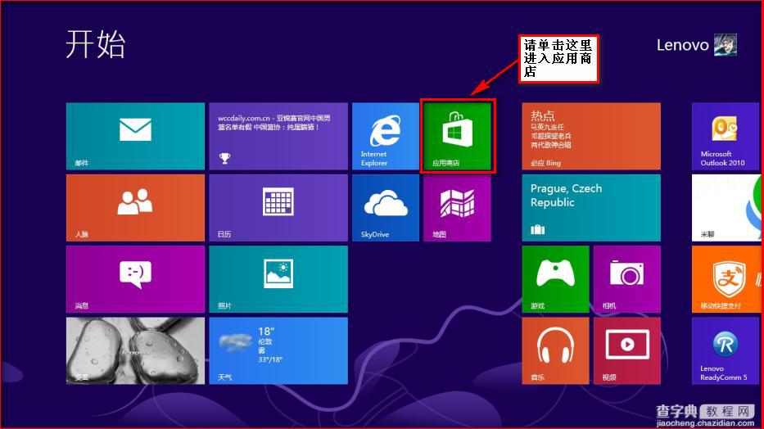764x429 pixels.
Task: Open the People (人脉) tile
Action: tap(135, 208)
